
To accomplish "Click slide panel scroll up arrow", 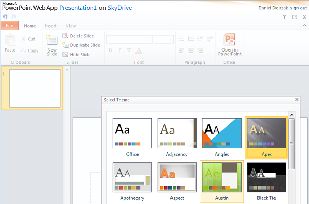I will click(x=67, y=70).
